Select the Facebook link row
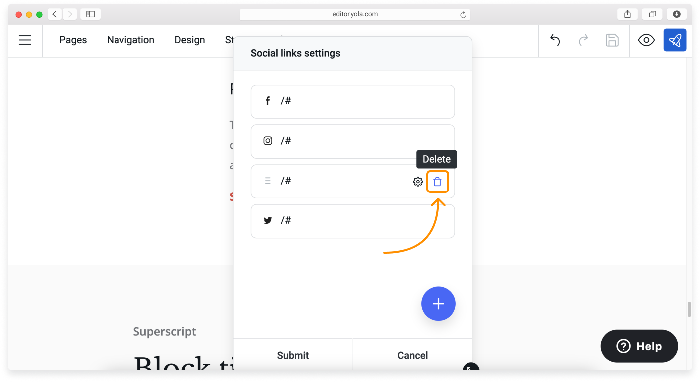 click(352, 101)
